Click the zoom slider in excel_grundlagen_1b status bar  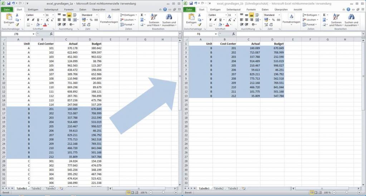346,193
